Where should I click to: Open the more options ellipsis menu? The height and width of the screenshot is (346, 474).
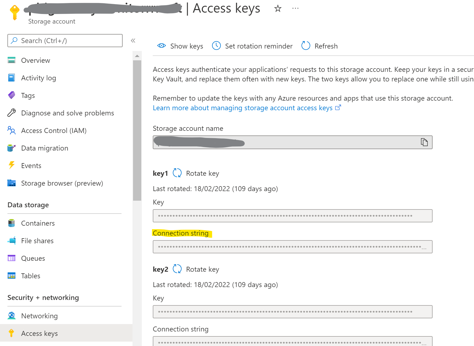[x=295, y=8]
